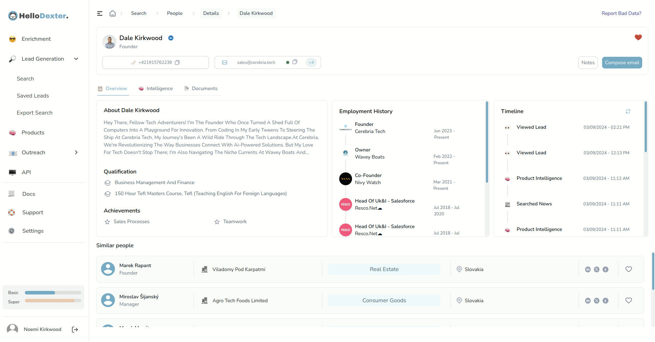This screenshot has width=655, height=342.
Task: Click the Basic plan usage bar
Action: pos(53,293)
